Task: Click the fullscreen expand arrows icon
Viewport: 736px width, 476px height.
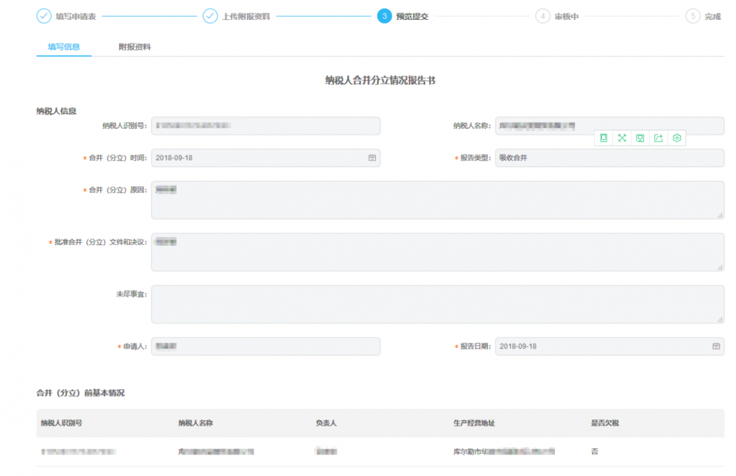Action: tap(622, 138)
